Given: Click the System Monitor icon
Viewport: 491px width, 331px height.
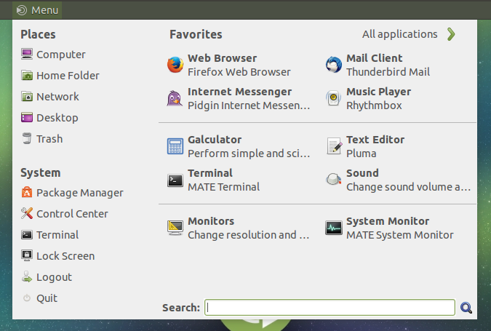Looking at the screenshot, I should tap(333, 228).
